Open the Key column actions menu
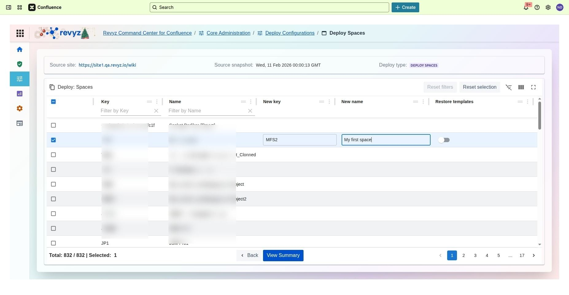This screenshot has width=569, height=295. coord(157,102)
